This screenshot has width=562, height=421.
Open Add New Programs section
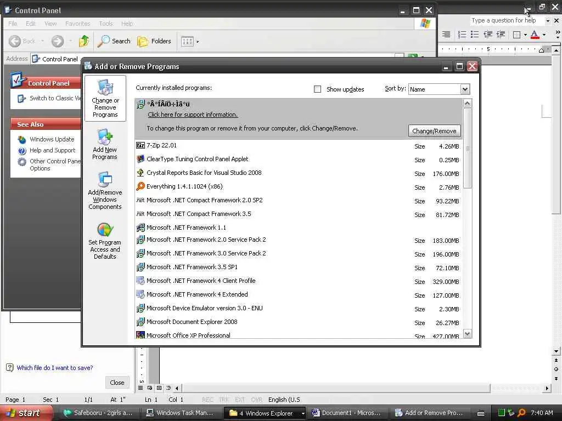(x=105, y=144)
